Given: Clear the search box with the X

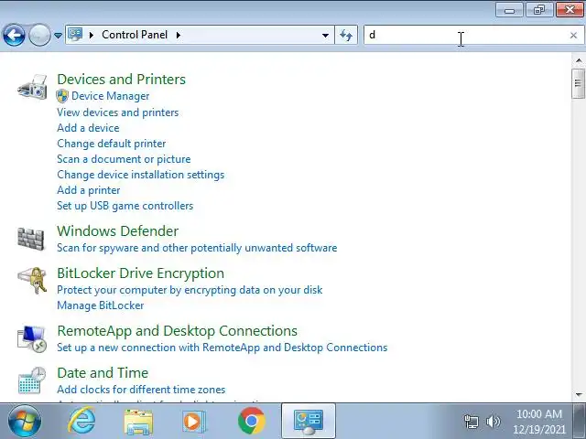Looking at the screenshot, I should coord(574,36).
